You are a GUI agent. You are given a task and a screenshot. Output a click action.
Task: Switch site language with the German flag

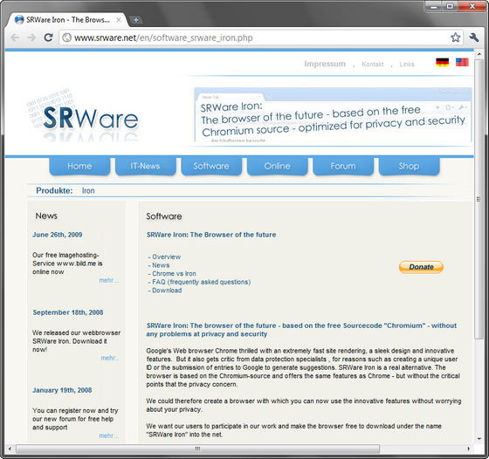point(442,62)
